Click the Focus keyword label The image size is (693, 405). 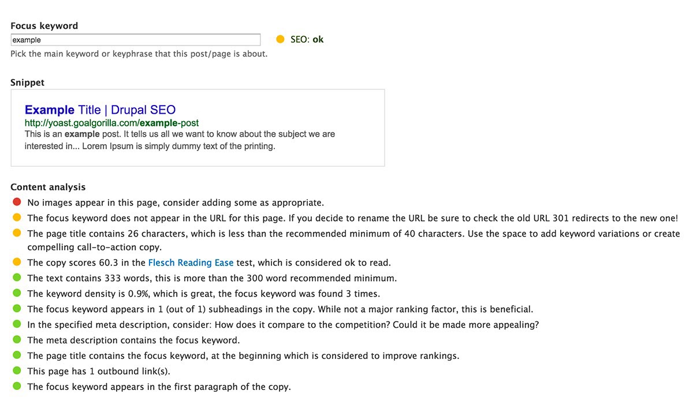pos(44,25)
